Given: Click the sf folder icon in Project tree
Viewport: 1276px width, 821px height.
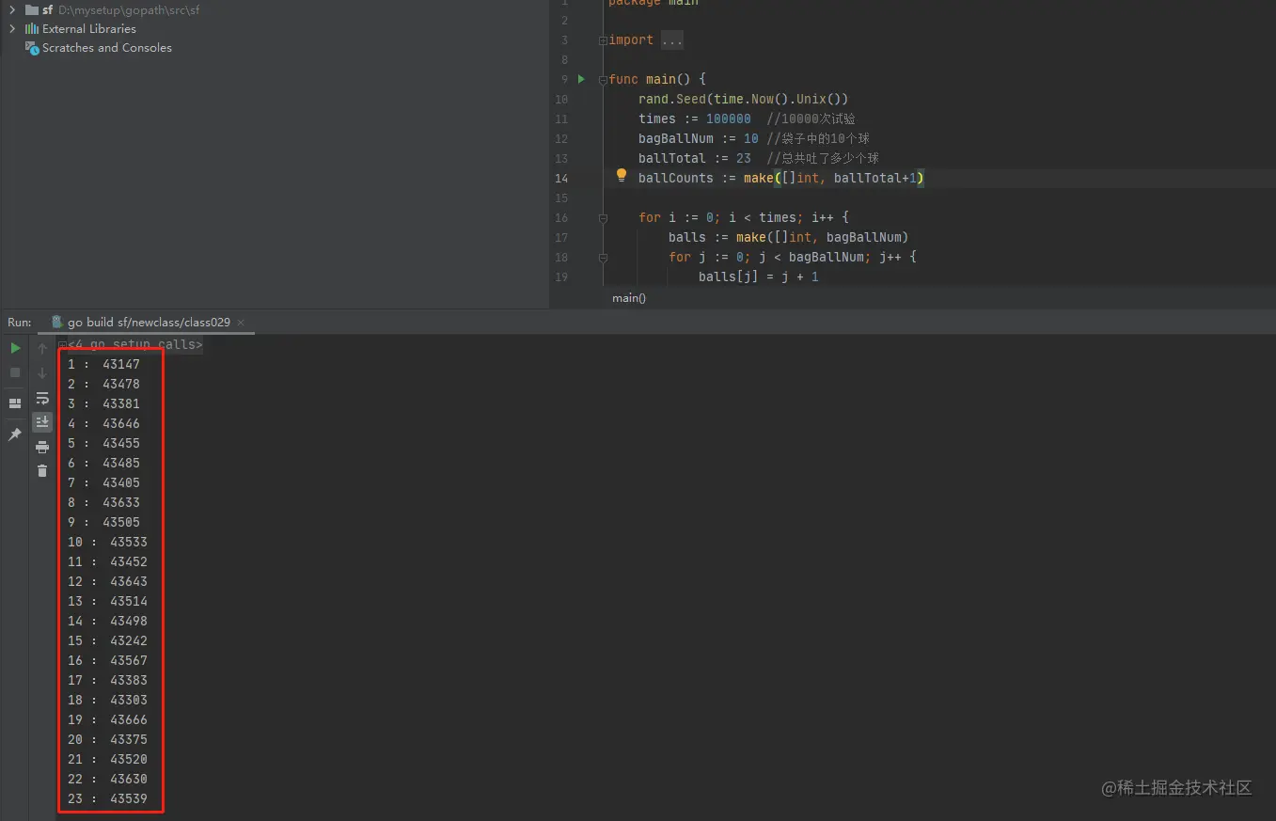Looking at the screenshot, I should (x=32, y=9).
